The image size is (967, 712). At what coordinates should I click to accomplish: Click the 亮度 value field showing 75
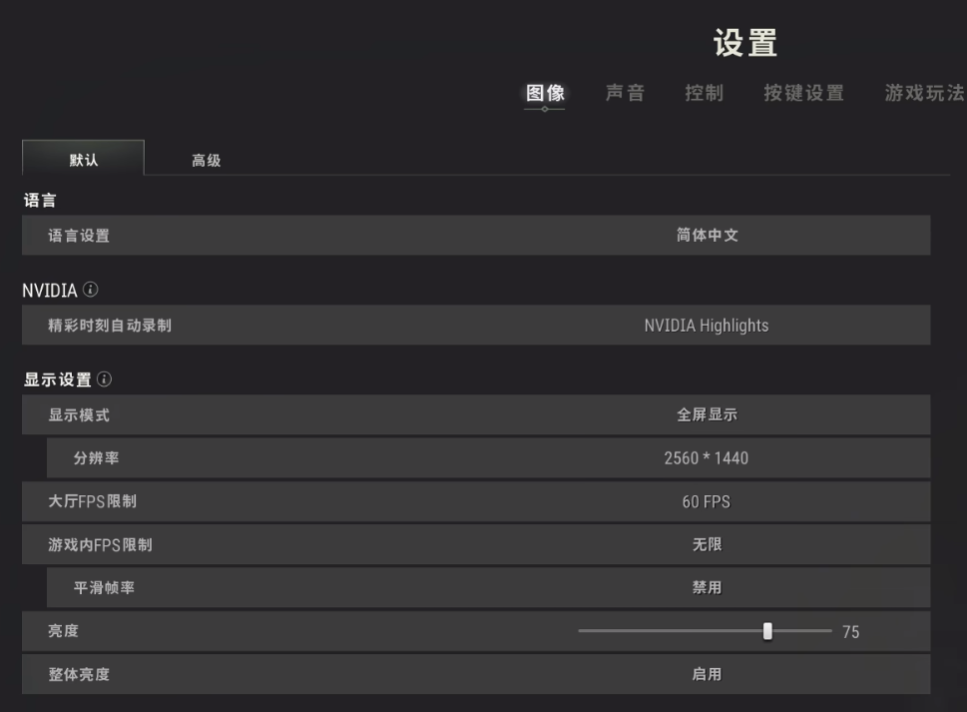coord(850,632)
